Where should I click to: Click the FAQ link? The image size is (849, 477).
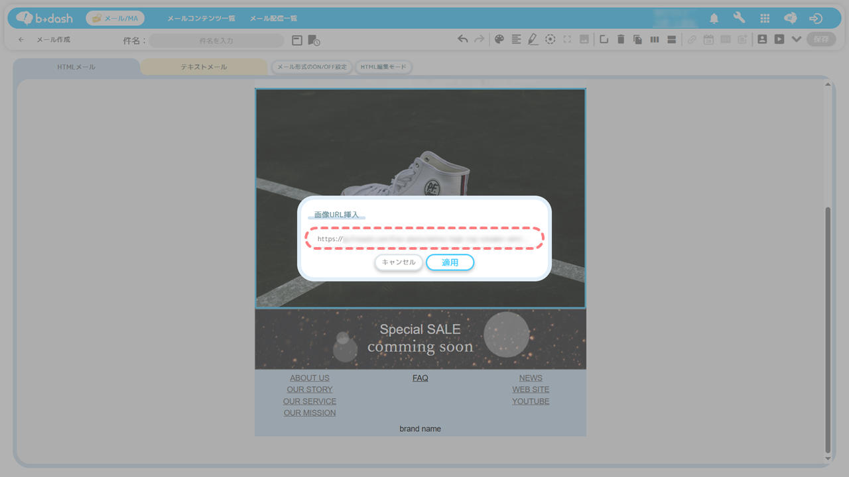421,378
